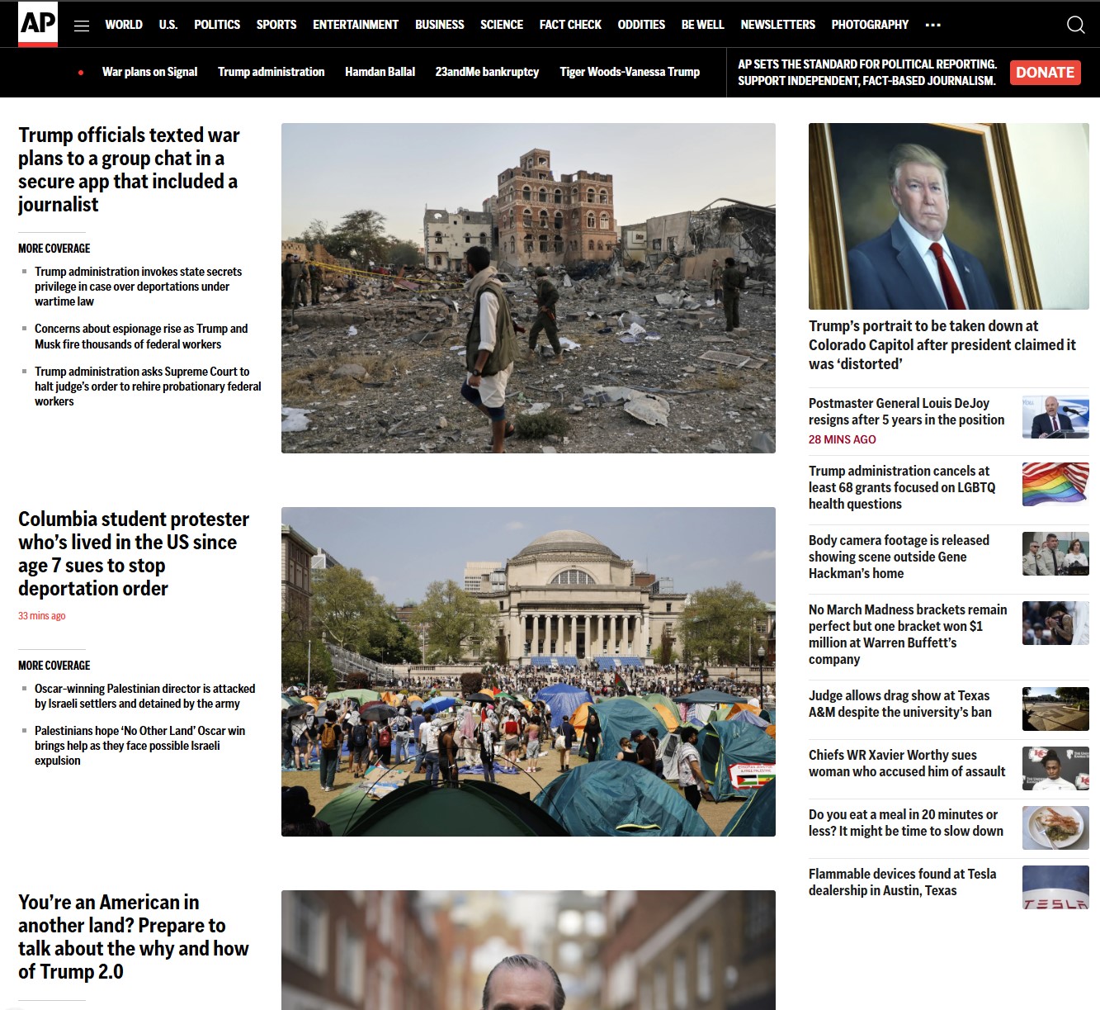Open the Be Well section
Image resolution: width=1100 pixels, height=1010 pixels.
pyautogui.click(x=703, y=25)
